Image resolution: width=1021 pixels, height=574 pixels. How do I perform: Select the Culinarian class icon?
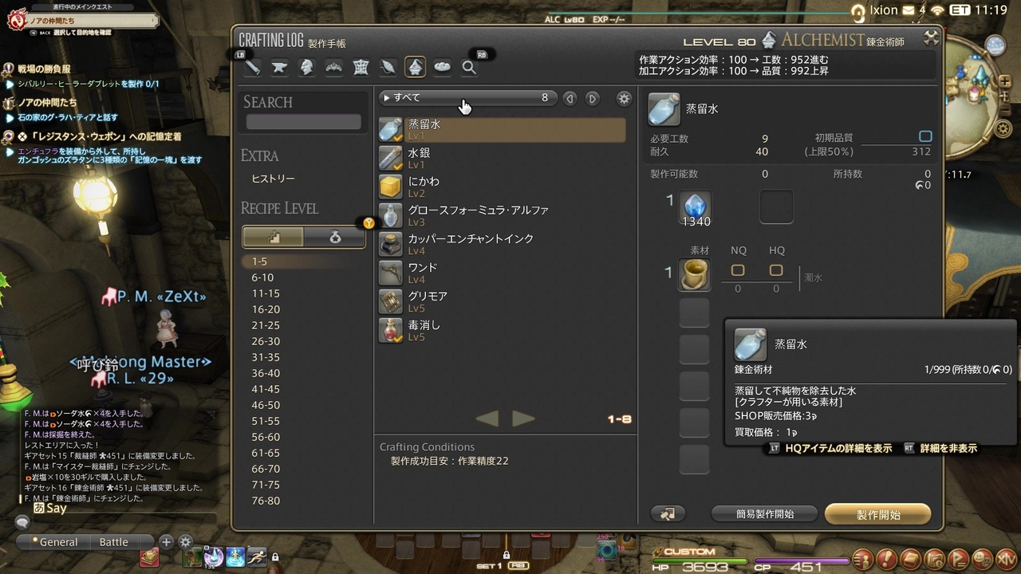(x=443, y=68)
